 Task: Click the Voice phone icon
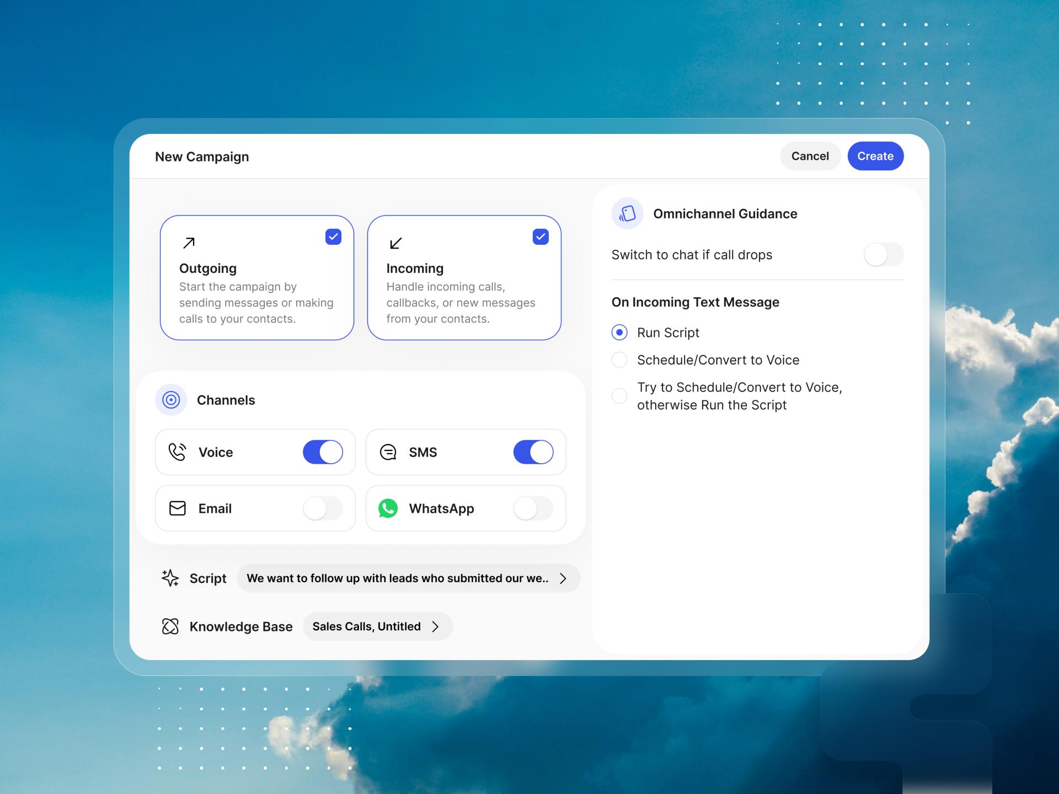(177, 452)
